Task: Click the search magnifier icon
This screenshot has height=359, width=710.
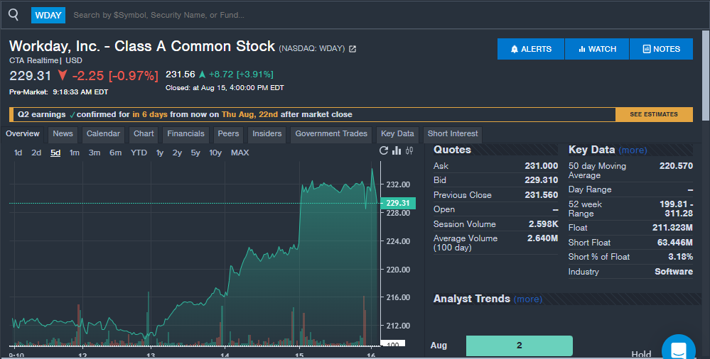Action: pyautogui.click(x=13, y=14)
